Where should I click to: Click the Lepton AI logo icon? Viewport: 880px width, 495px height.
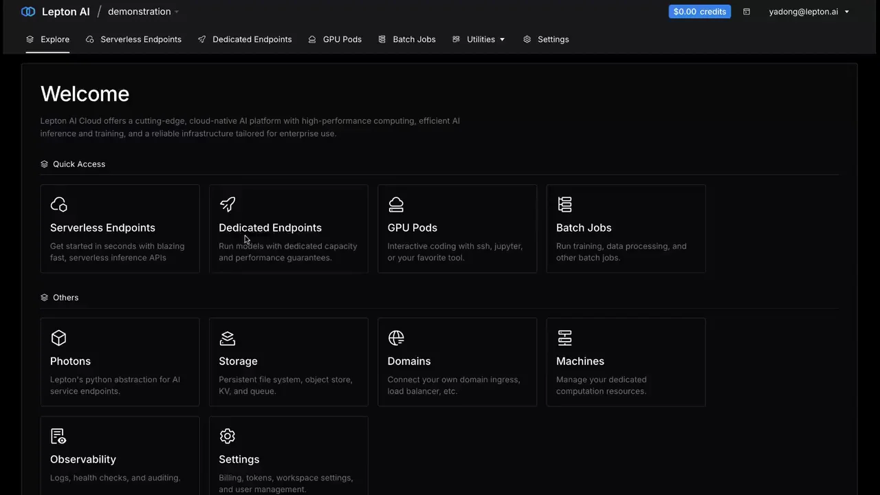click(28, 12)
